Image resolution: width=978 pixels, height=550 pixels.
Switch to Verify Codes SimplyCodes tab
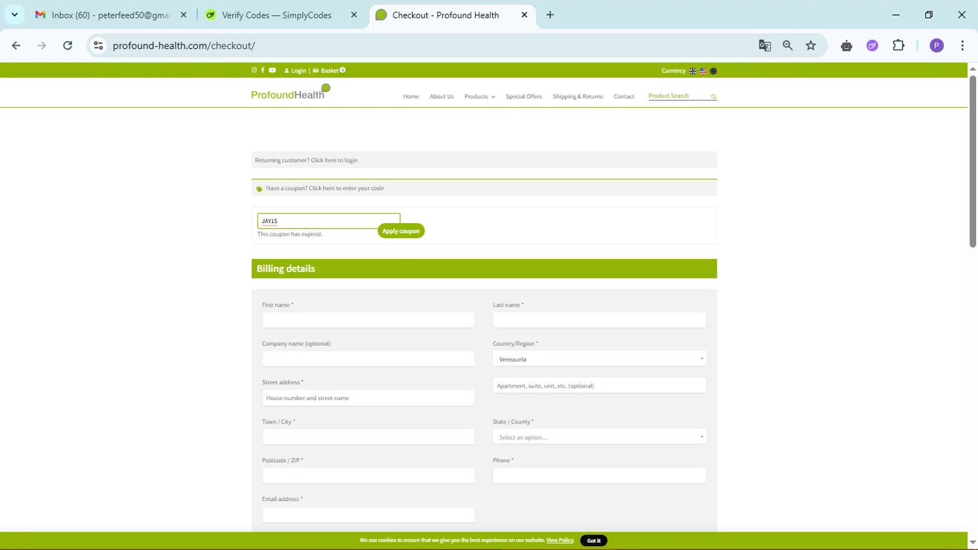276,15
